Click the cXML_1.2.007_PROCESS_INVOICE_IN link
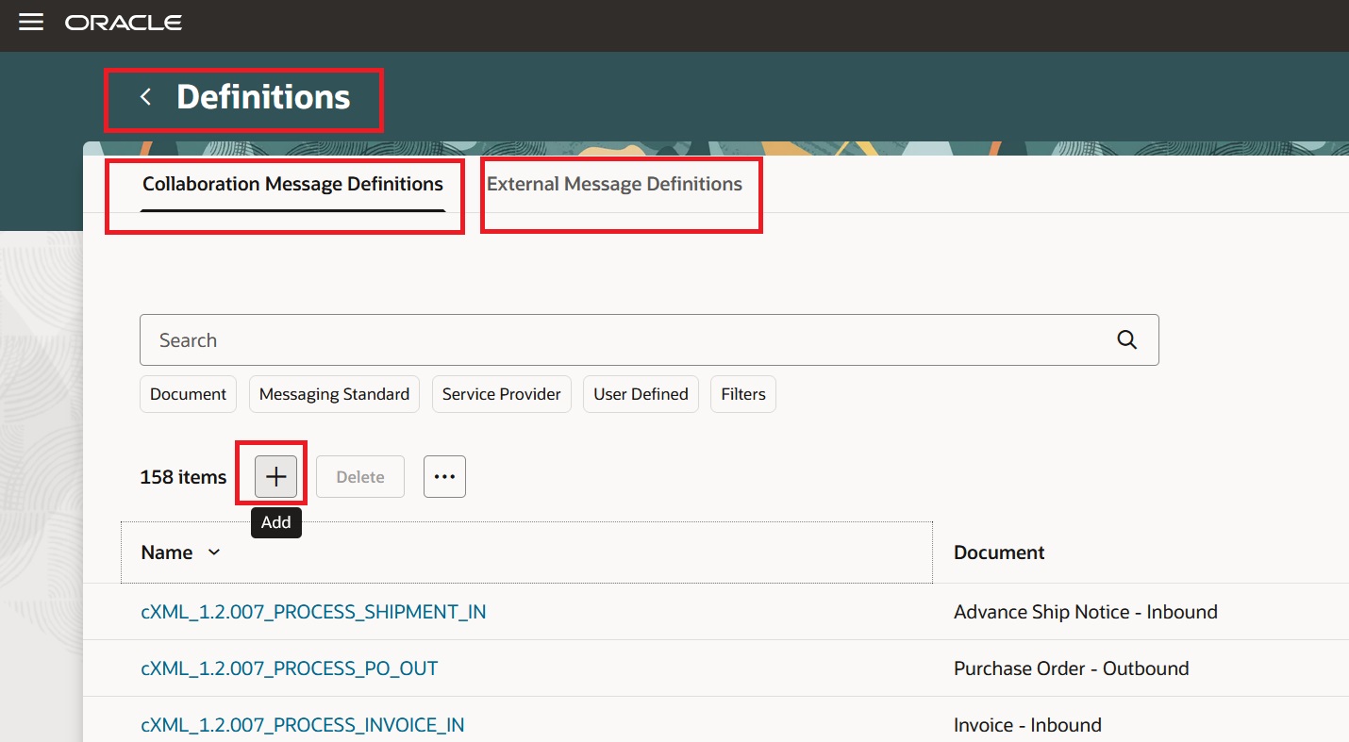This screenshot has width=1349, height=742. tap(302, 724)
